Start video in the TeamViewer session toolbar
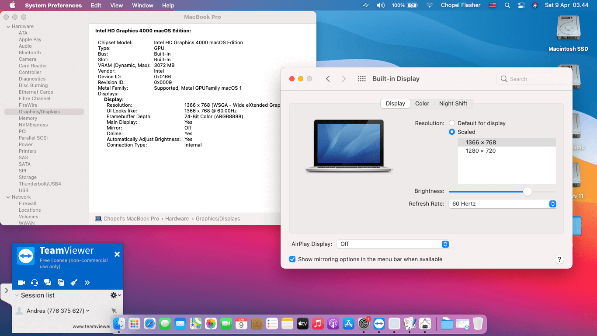This screenshot has height=336, width=597. click(21, 283)
